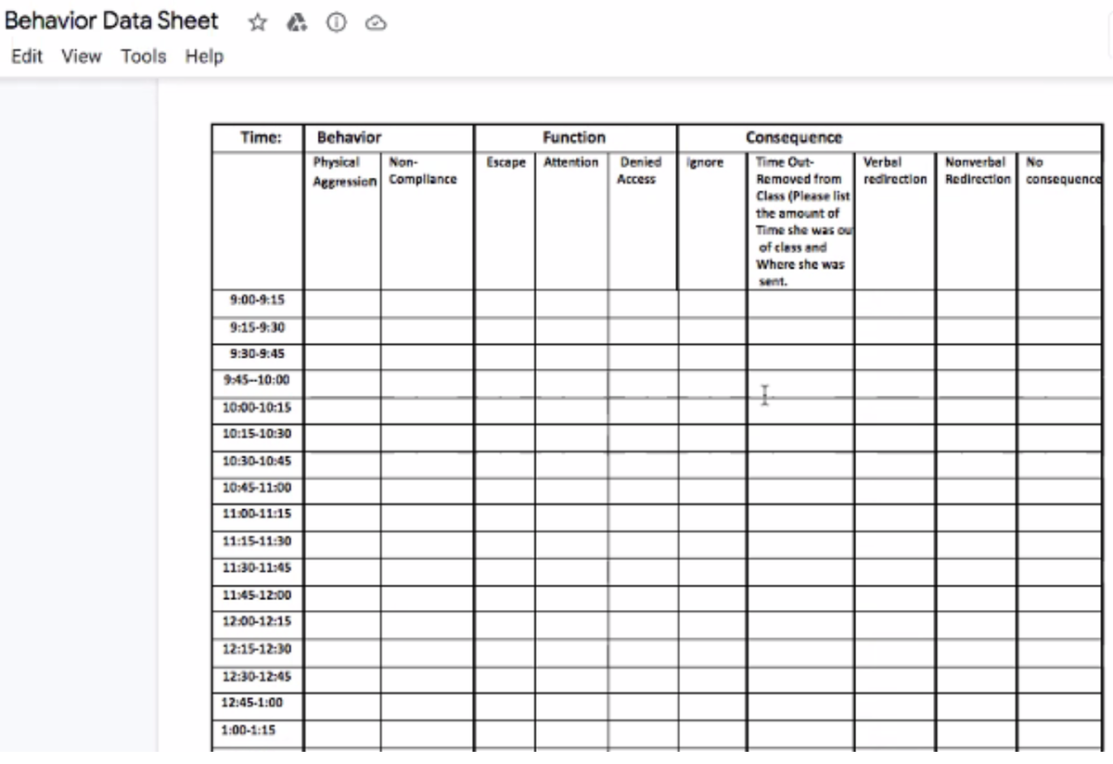Select the Verbal redirection column heading
The image size is (1113, 764).
coord(894,170)
